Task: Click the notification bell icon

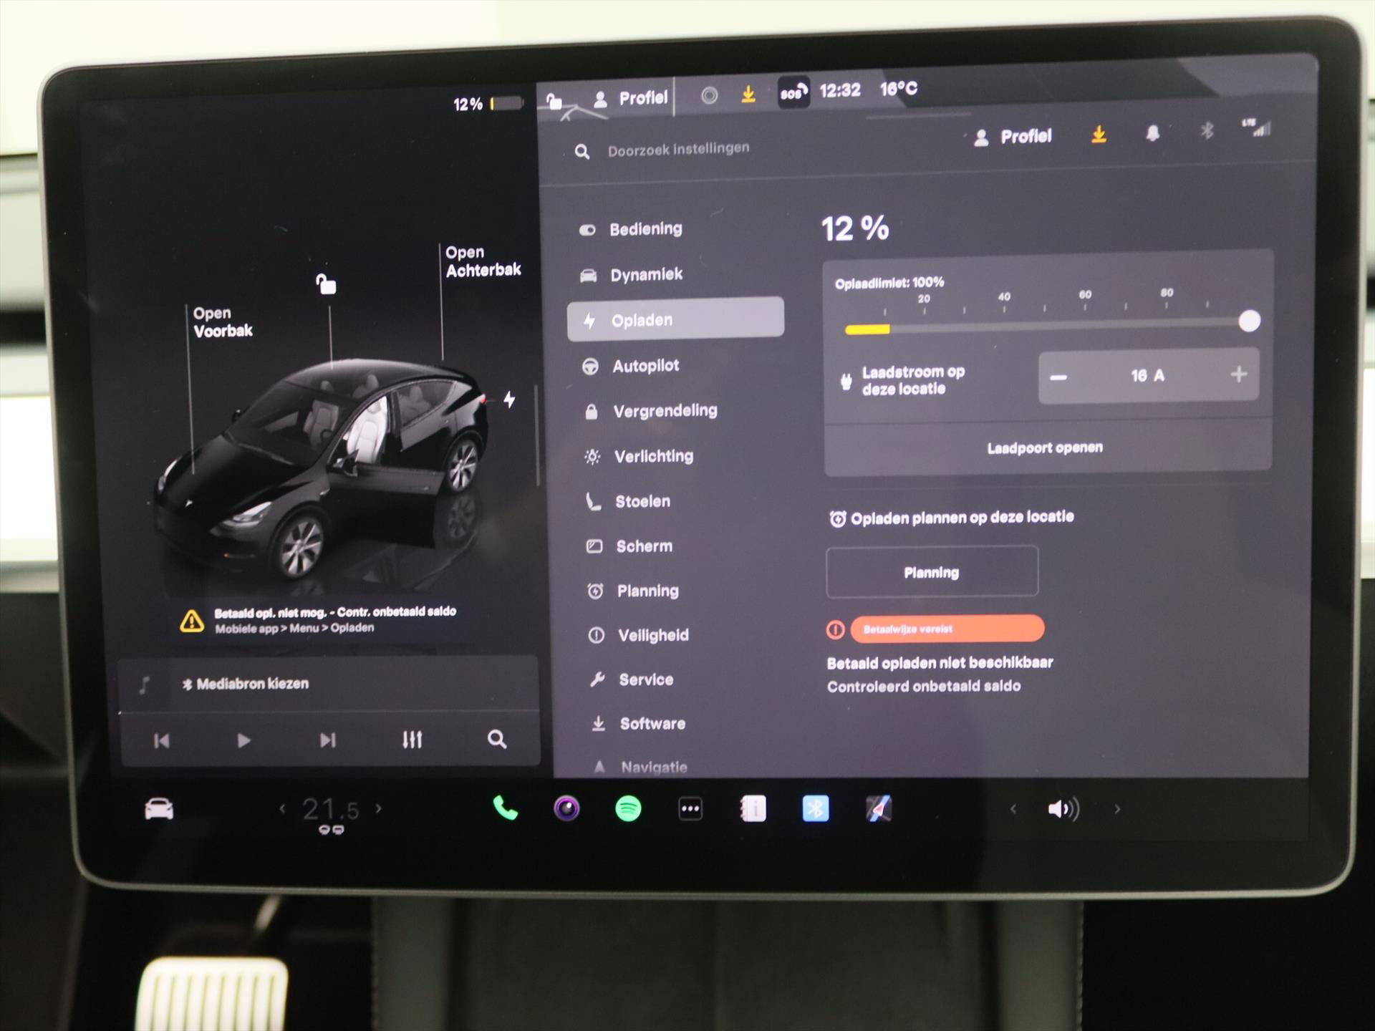Action: [1152, 133]
